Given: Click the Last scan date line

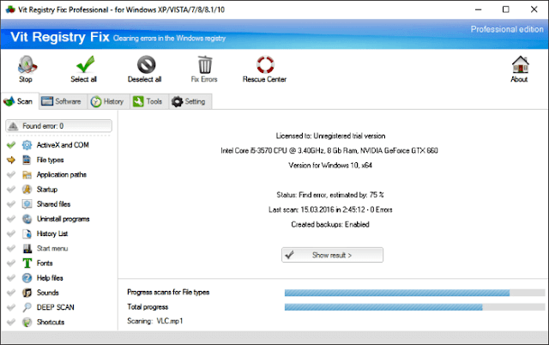Looking at the screenshot, I should (x=330, y=209).
